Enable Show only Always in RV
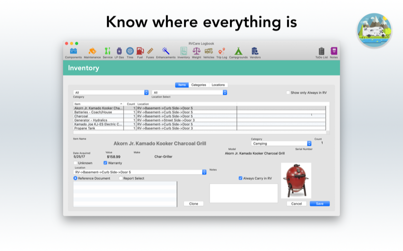Image resolution: width=403 pixels, height=251 pixels. pos(288,93)
